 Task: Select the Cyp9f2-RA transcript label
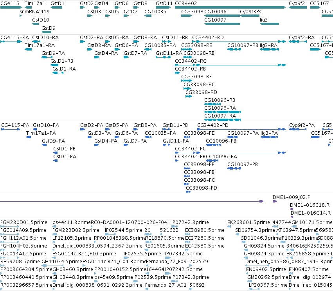pyautogui.click(x=302, y=38)
